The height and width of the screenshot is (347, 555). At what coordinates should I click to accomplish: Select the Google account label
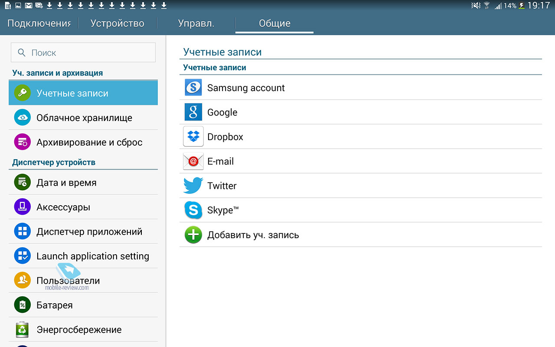(222, 112)
